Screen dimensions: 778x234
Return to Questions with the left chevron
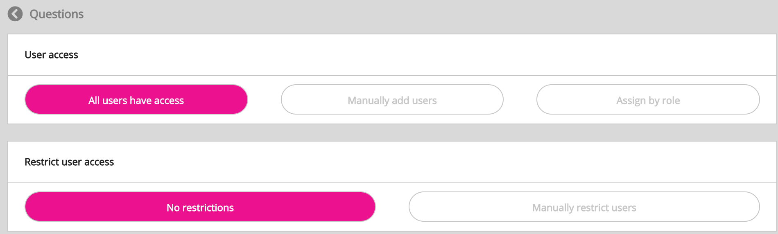15,14
